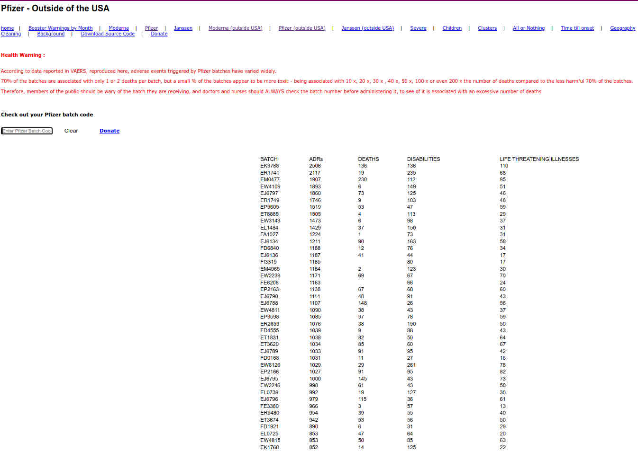The height and width of the screenshot is (452, 638).
Task: Click the ADRs value 2506
Action: point(315,166)
